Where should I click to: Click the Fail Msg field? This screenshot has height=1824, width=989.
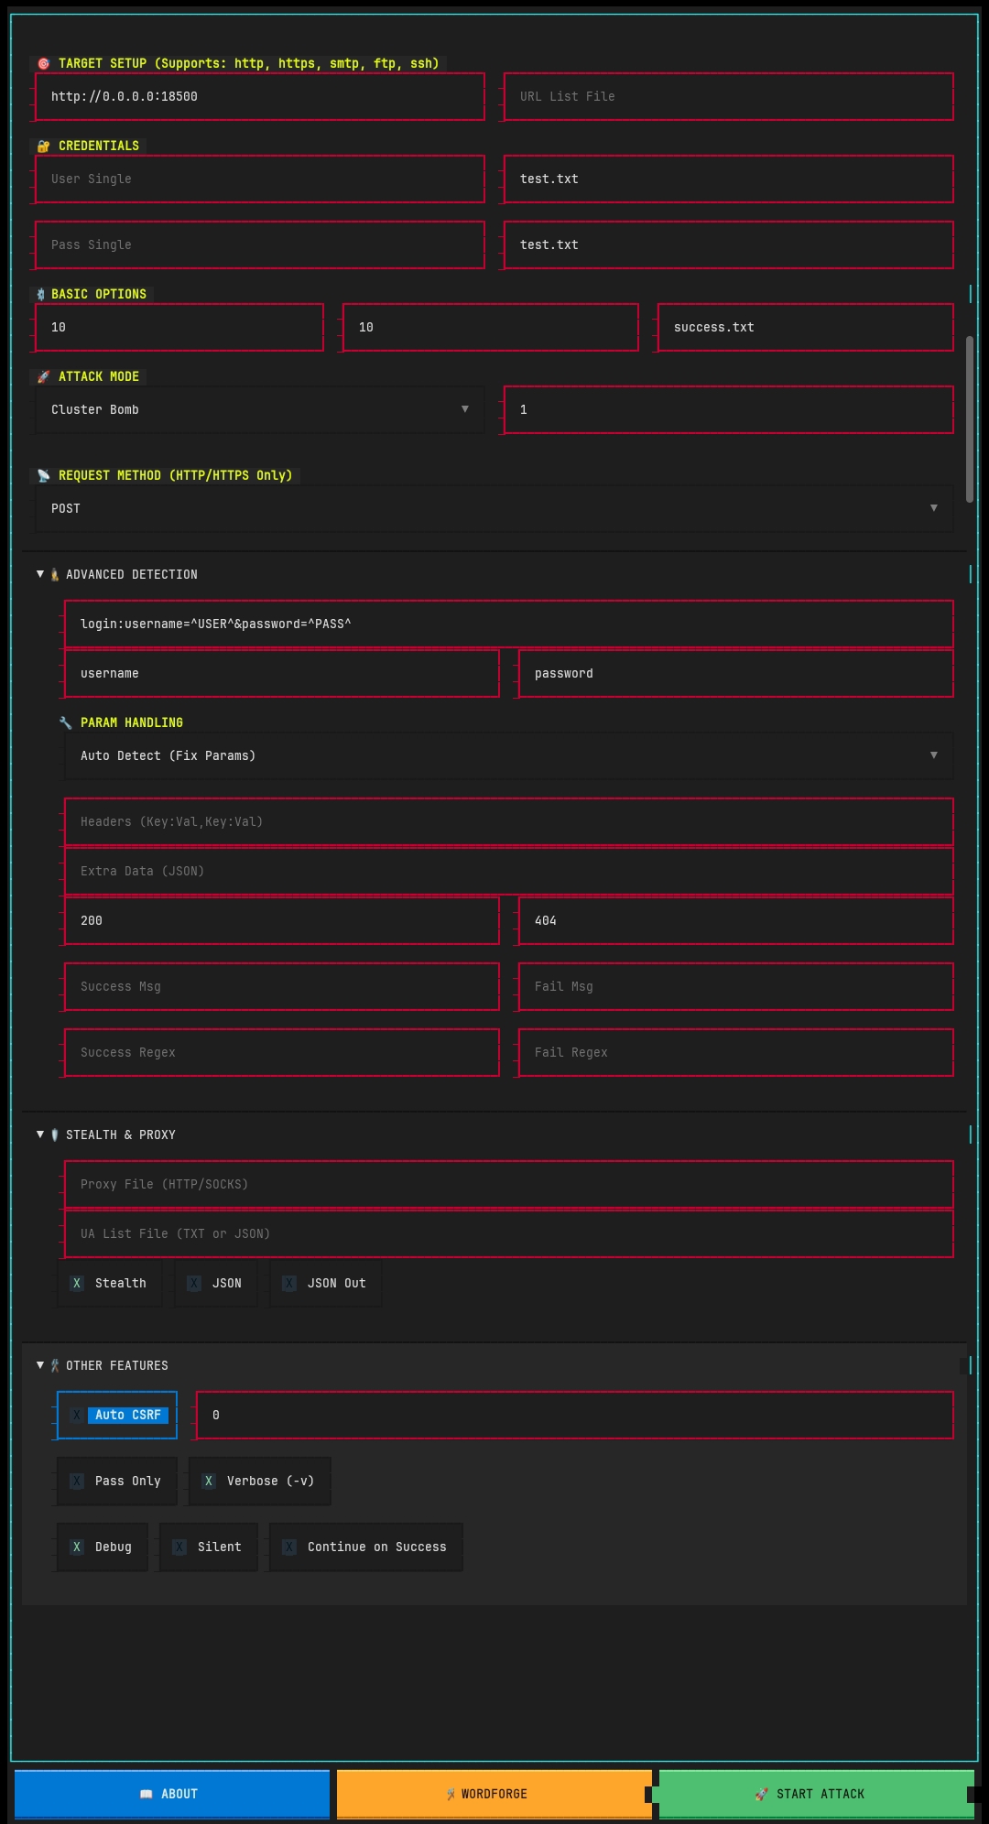[x=736, y=986]
